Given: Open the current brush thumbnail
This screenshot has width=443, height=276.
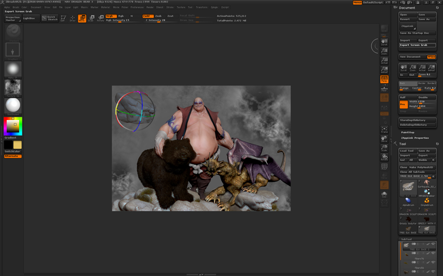Looking at the screenshot, I should point(13,32).
